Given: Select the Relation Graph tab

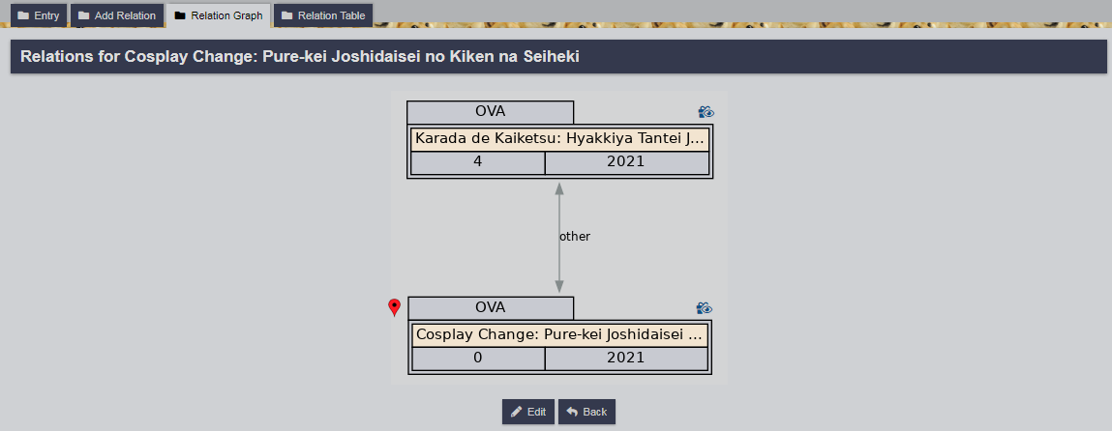Looking at the screenshot, I should 219,15.
